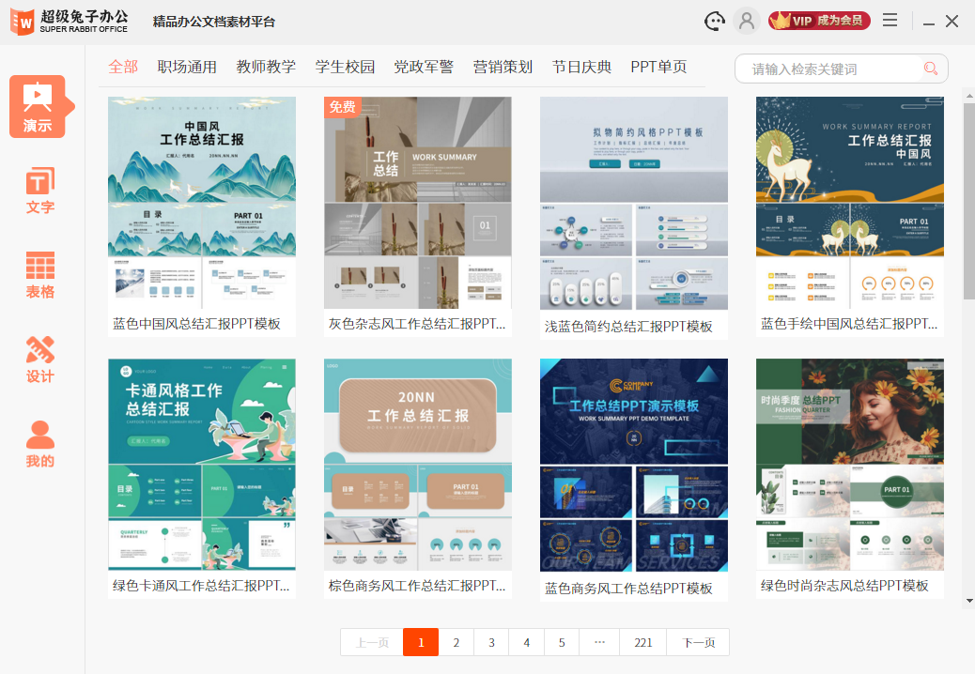Open the hamburger menu in title bar
This screenshot has height=674, width=975.
click(x=890, y=20)
